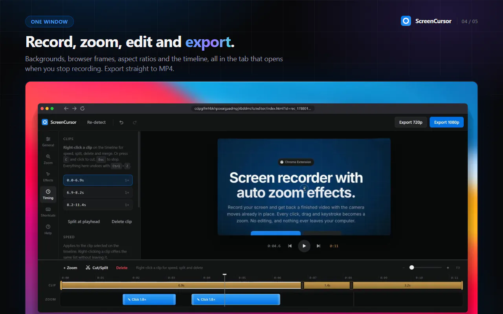Play the video preview
The image size is (503, 314).
tap(304, 246)
